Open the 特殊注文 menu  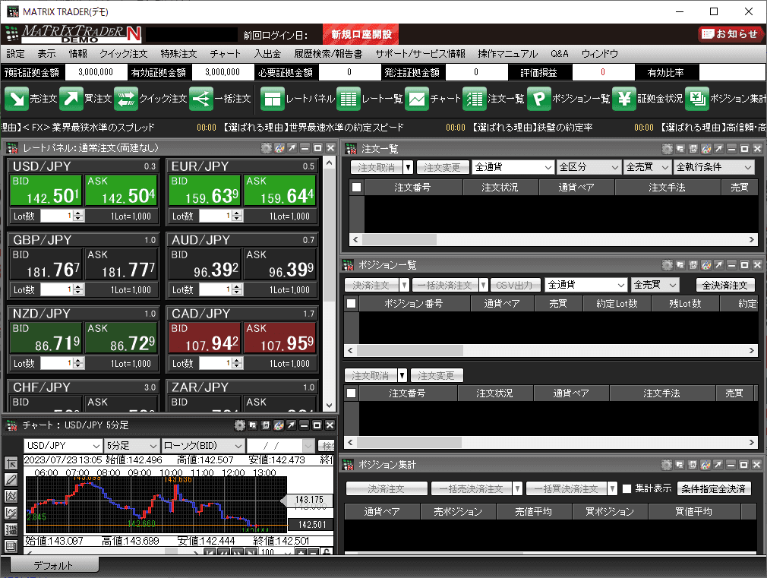[178, 54]
